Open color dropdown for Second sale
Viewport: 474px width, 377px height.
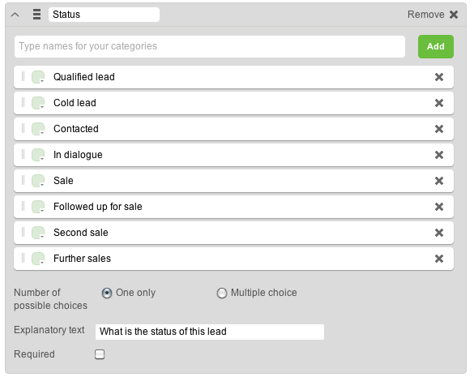(x=38, y=233)
